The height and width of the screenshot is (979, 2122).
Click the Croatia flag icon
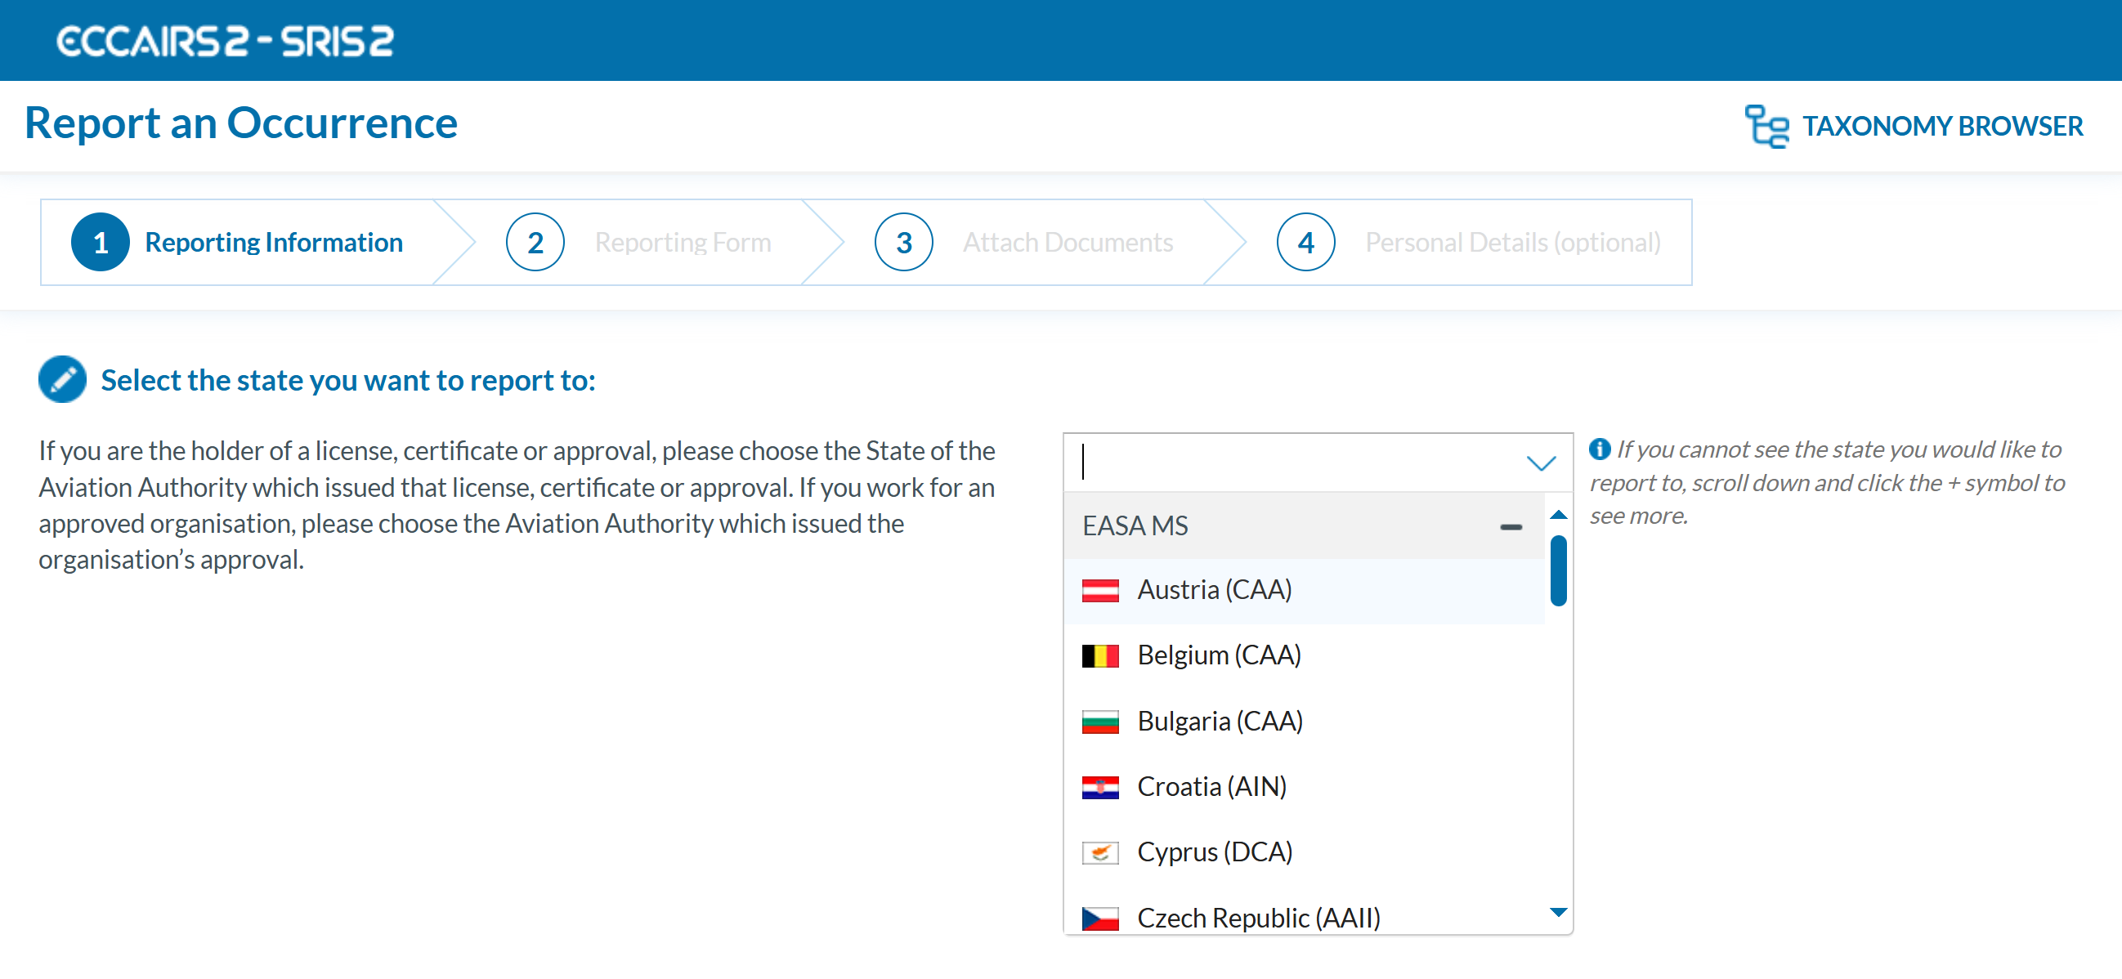pyautogui.click(x=1099, y=788)
